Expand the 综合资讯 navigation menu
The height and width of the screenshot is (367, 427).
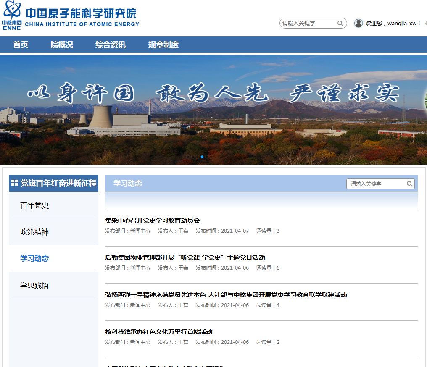(110, 45)
